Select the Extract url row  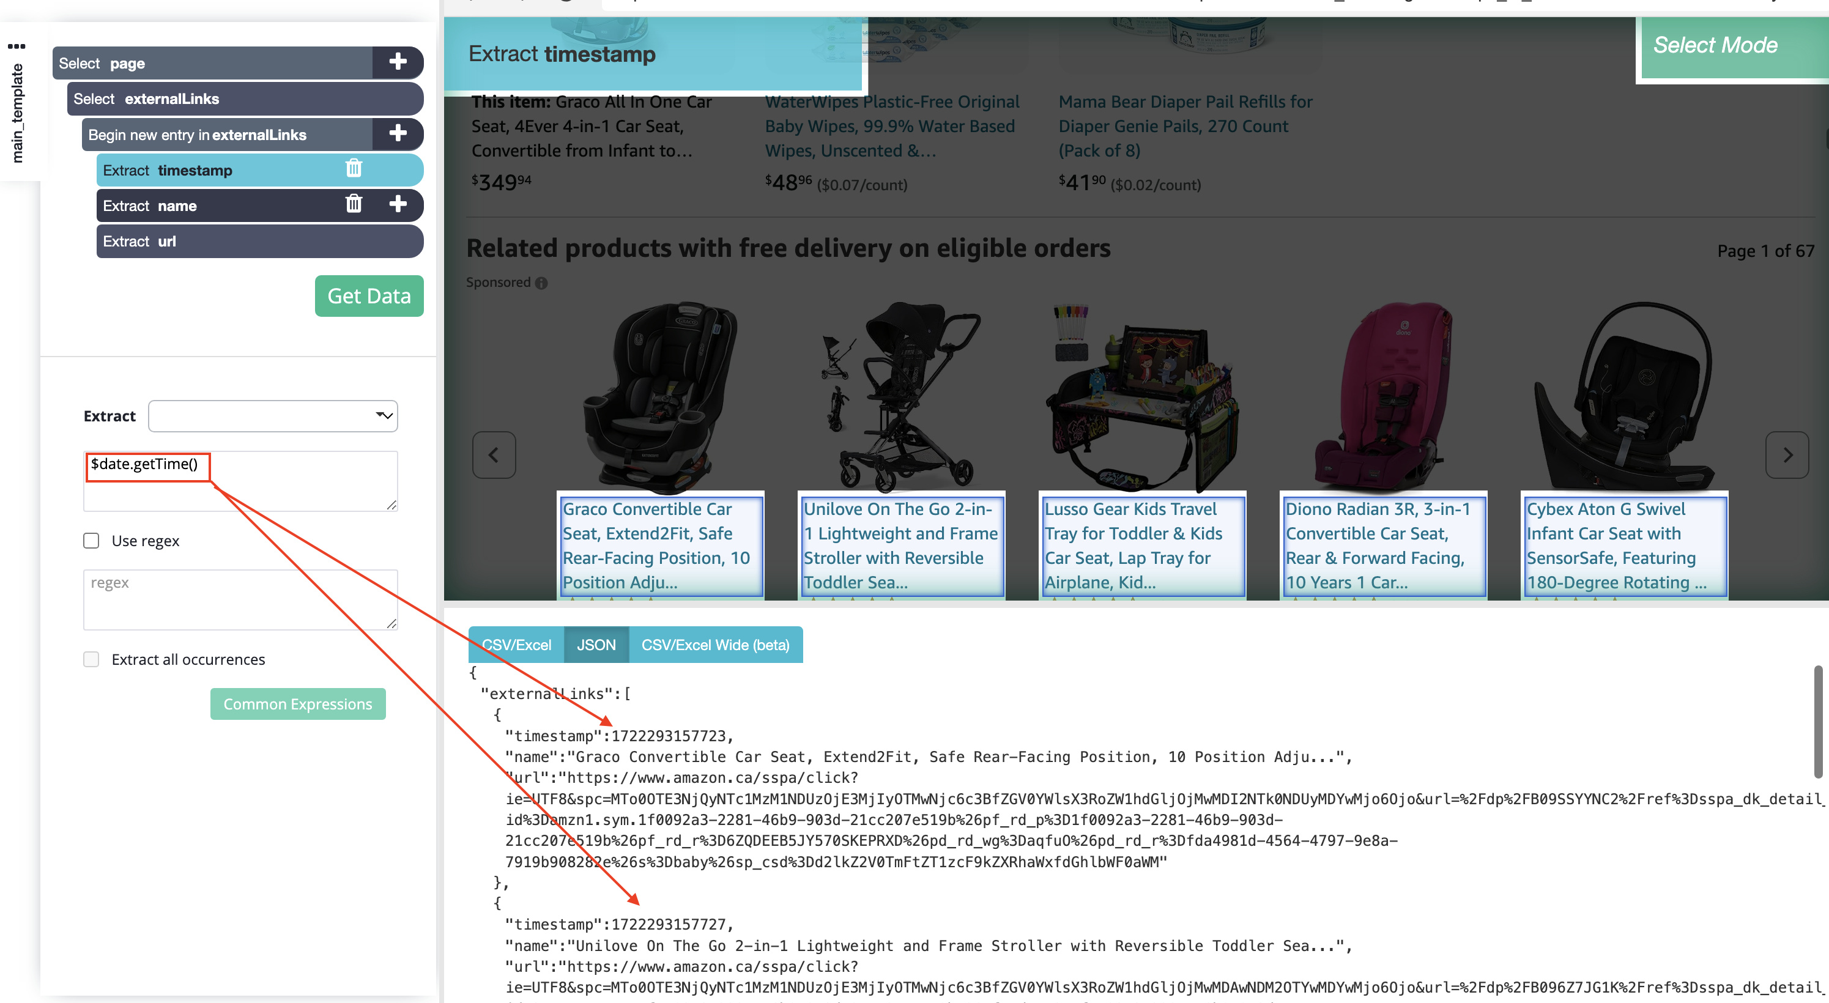(259, 240)
